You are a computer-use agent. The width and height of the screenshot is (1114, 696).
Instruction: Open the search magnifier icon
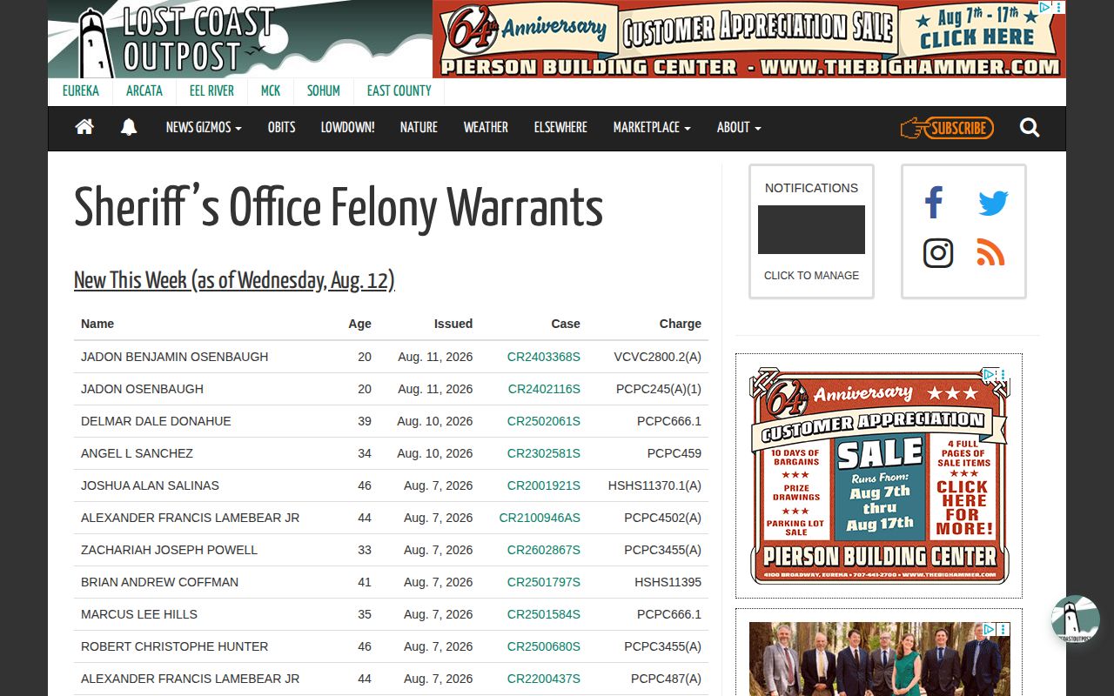click(x=1030, y=128)
